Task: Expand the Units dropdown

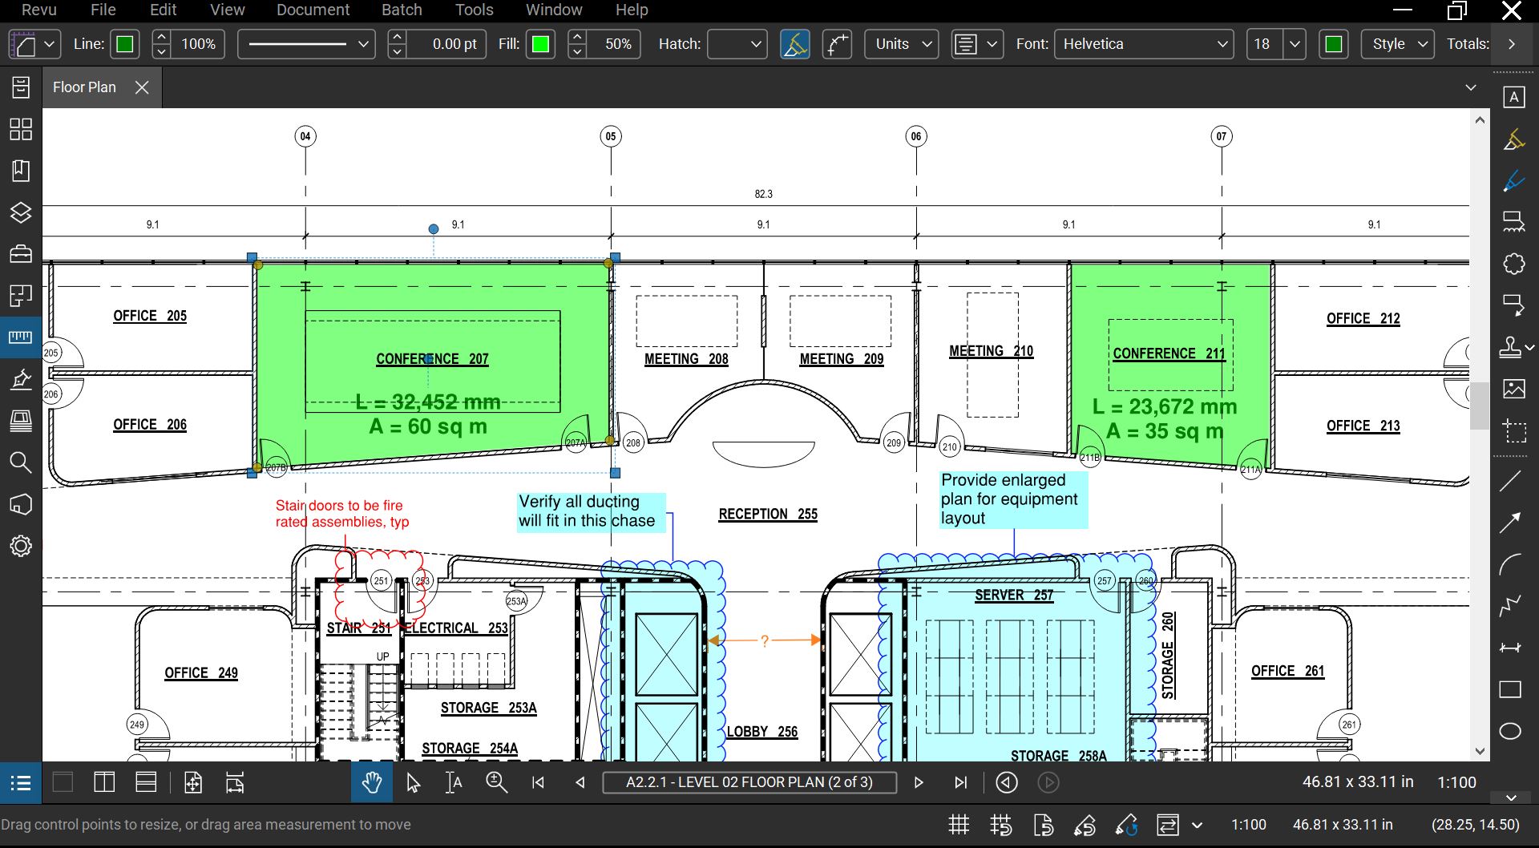Action: click(901, 44)
